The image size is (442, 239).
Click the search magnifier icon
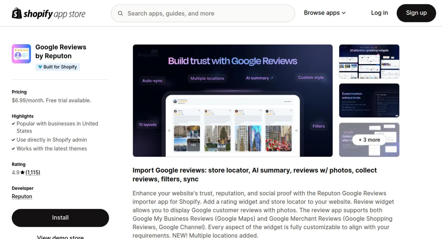(120, 14)
